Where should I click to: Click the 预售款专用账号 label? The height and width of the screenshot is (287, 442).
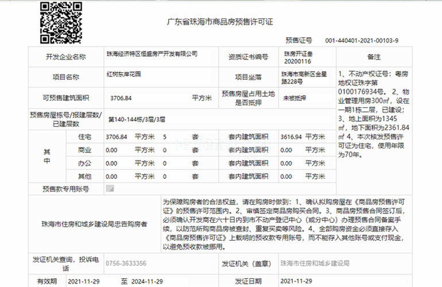click(66, 189)
